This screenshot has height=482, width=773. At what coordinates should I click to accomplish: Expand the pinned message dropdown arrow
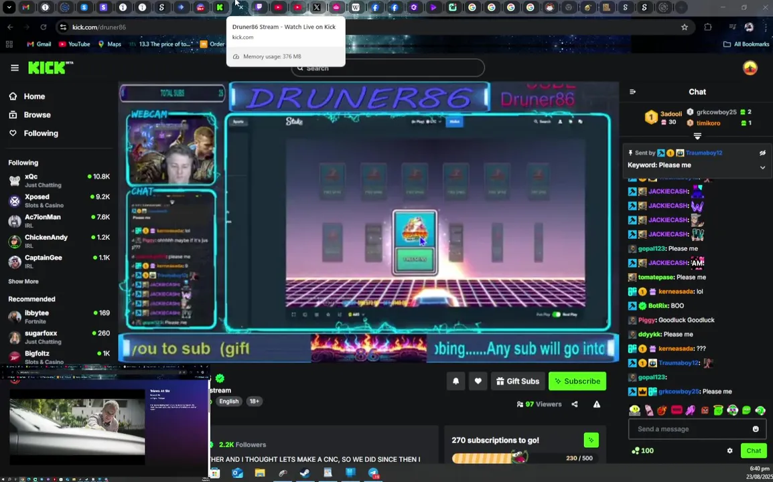click(762, 167)
